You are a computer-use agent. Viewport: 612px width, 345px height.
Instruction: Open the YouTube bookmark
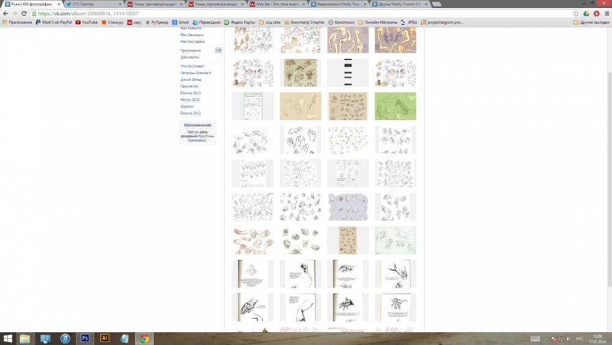click(x=87, y=22)
